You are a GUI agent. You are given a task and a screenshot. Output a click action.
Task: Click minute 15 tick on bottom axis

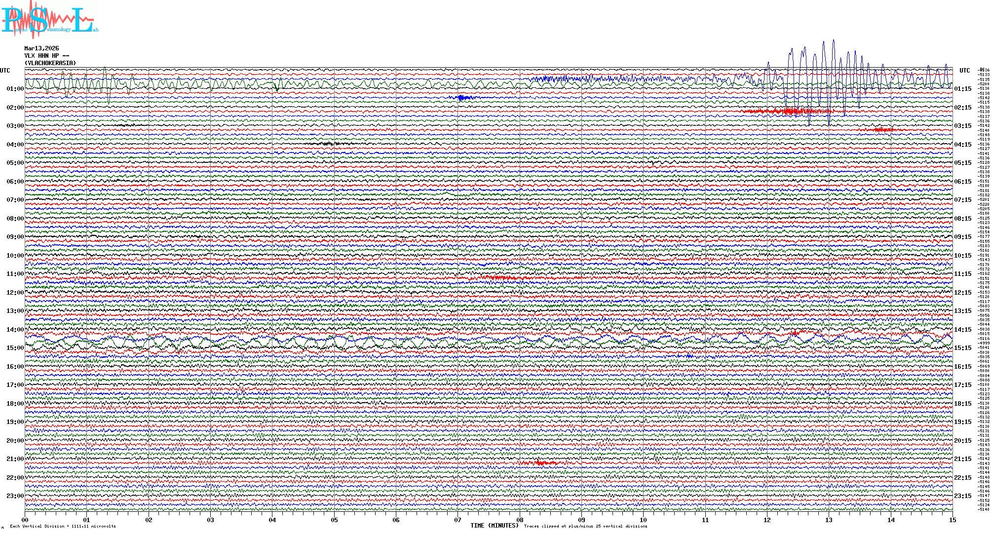pyautogui.click(x=952, y=520)
